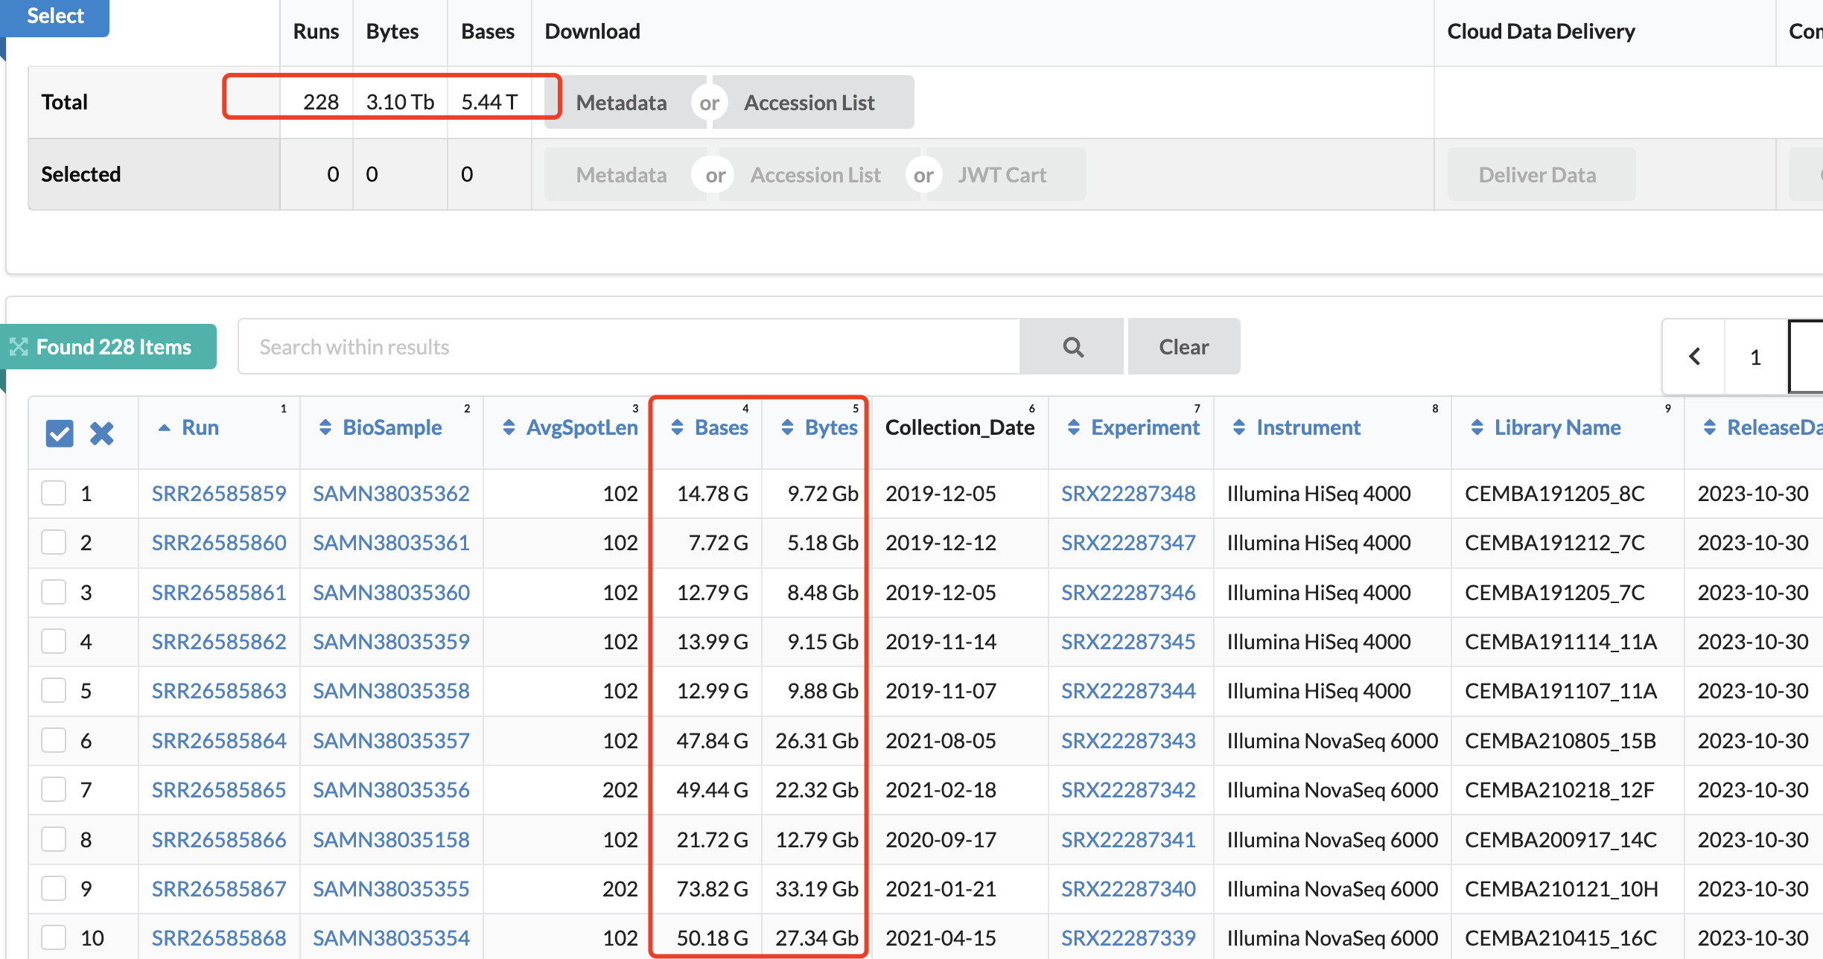The height and width of the screenshot is (959, 1823).
Task: Click the Download column header
Action: click(x=592, y=31)
